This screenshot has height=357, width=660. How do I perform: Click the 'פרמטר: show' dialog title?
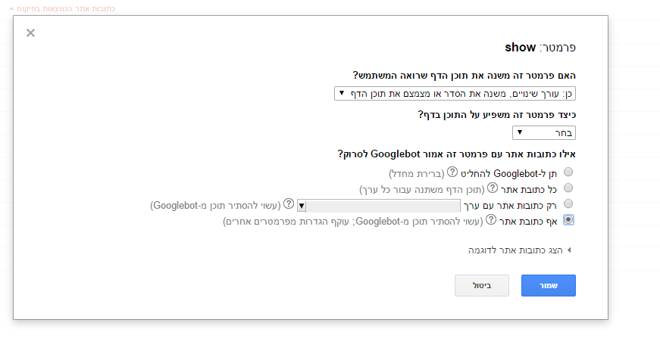[x=540, y=48]
